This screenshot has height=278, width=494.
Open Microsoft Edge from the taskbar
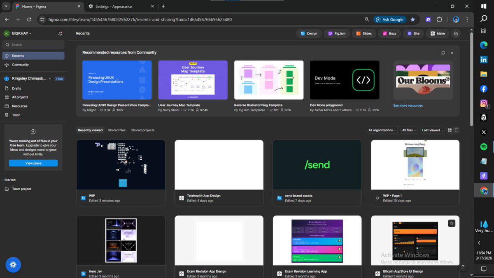click(484, 45)
